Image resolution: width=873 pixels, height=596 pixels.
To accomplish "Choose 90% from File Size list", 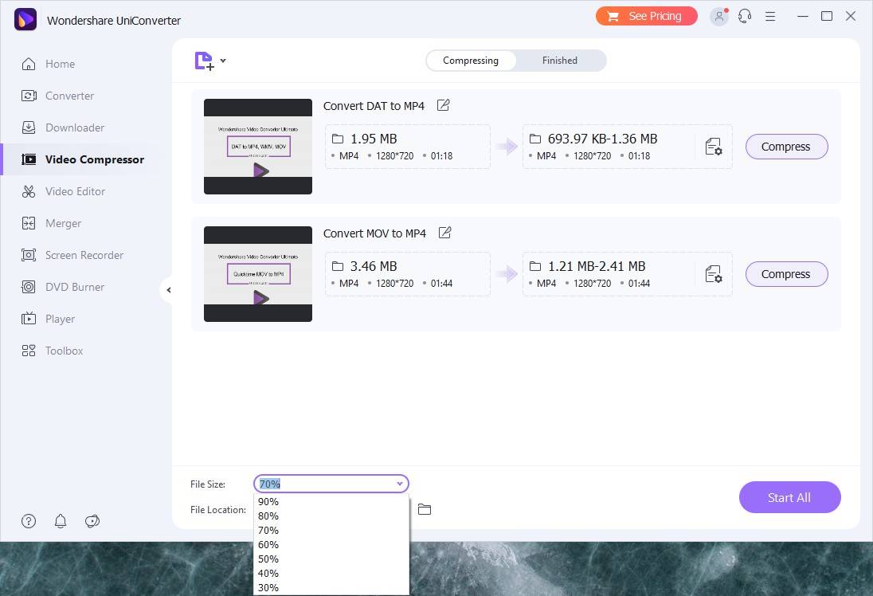I will pos(331,501).
